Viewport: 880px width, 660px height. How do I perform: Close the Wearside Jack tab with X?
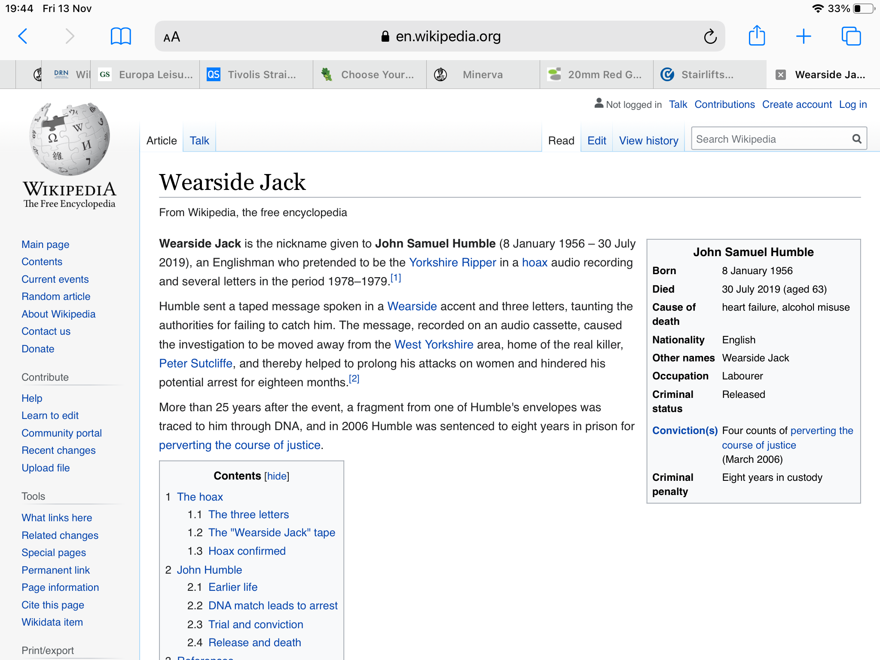[x=781, y=75]
